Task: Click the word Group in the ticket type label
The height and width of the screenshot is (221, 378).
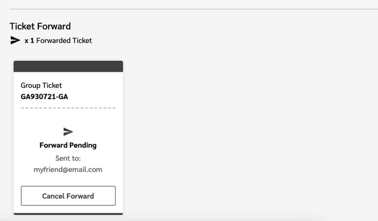Action: 30,85
